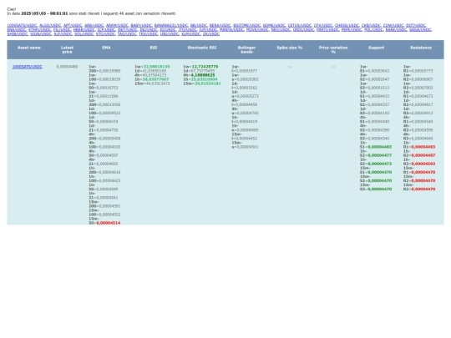
Task: Go to the BIGTIME/USDC link
Action: [247, 25]
